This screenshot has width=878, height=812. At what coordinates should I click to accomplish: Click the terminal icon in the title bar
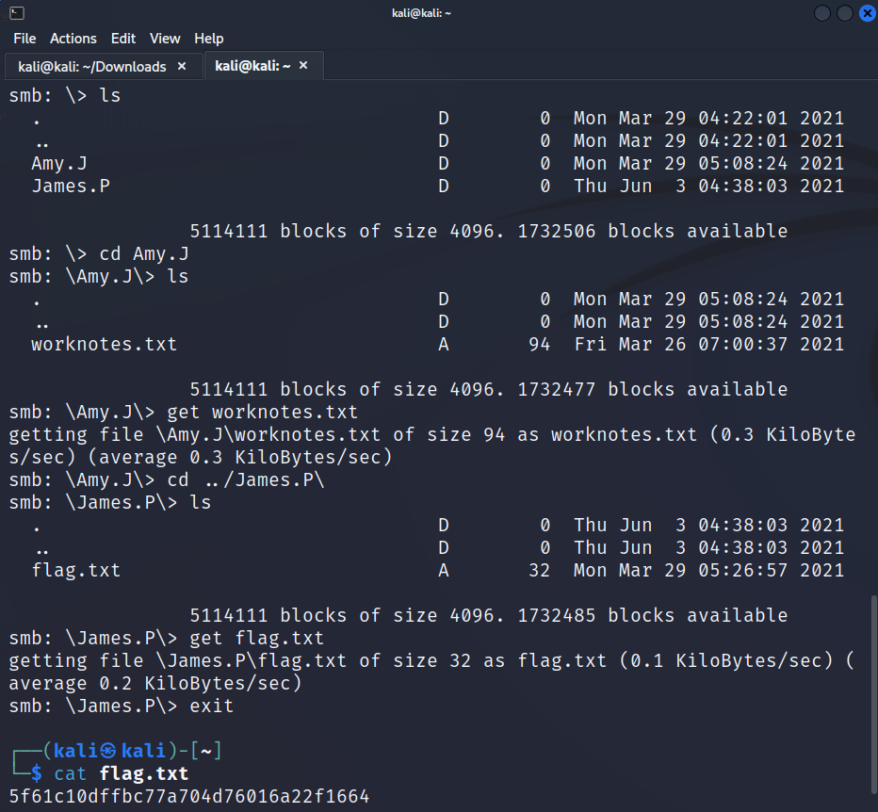(x=17, y=13)
